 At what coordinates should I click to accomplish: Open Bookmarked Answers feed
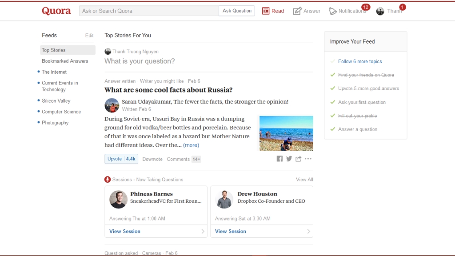(65, 61)
